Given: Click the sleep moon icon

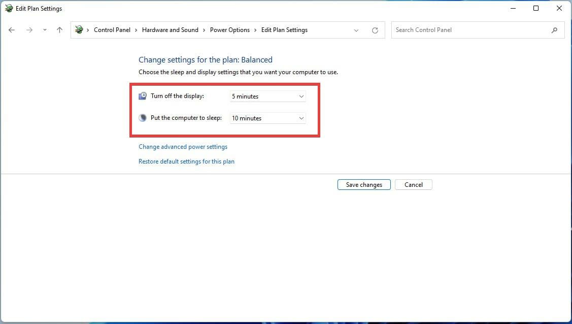Looking at the screenshot, I should point(142,117).
